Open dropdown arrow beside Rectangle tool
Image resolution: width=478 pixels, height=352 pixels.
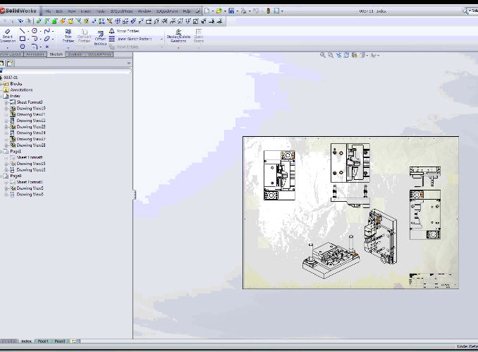pos(28,39)
